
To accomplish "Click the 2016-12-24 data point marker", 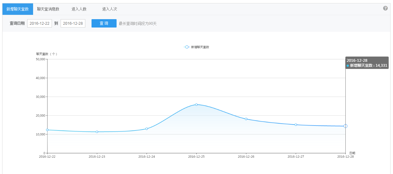I will pyautogui.click(x=147, y=129).
